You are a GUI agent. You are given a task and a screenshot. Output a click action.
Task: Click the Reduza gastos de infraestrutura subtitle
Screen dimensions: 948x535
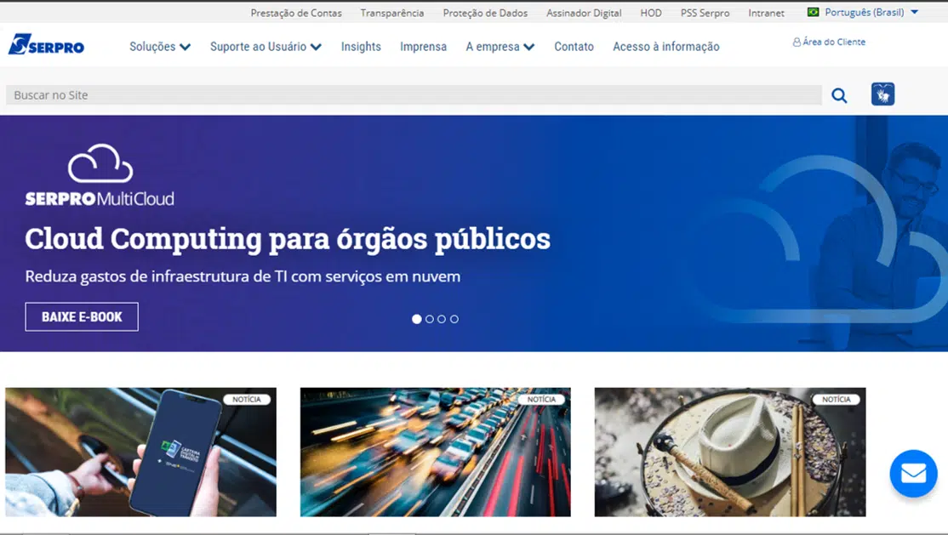(x=243, y=277)
